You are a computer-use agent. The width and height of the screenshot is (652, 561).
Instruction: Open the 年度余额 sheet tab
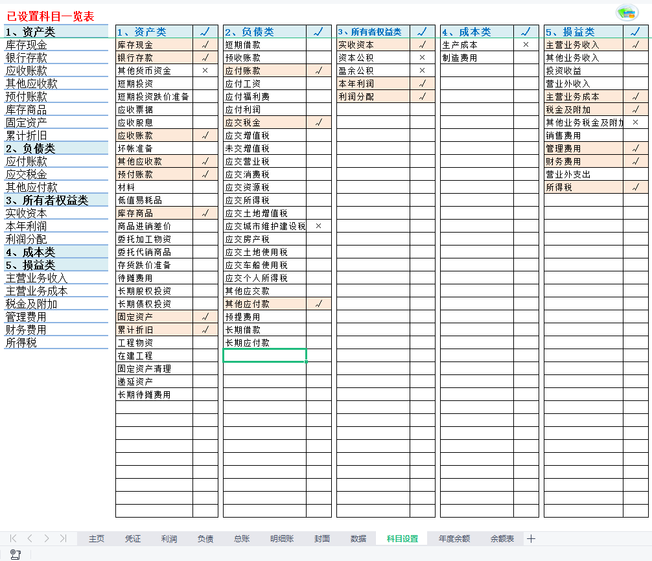tap(454, 538)
